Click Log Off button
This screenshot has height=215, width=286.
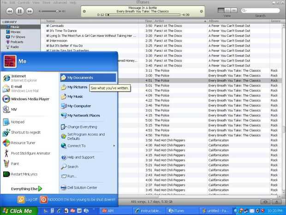28,200
